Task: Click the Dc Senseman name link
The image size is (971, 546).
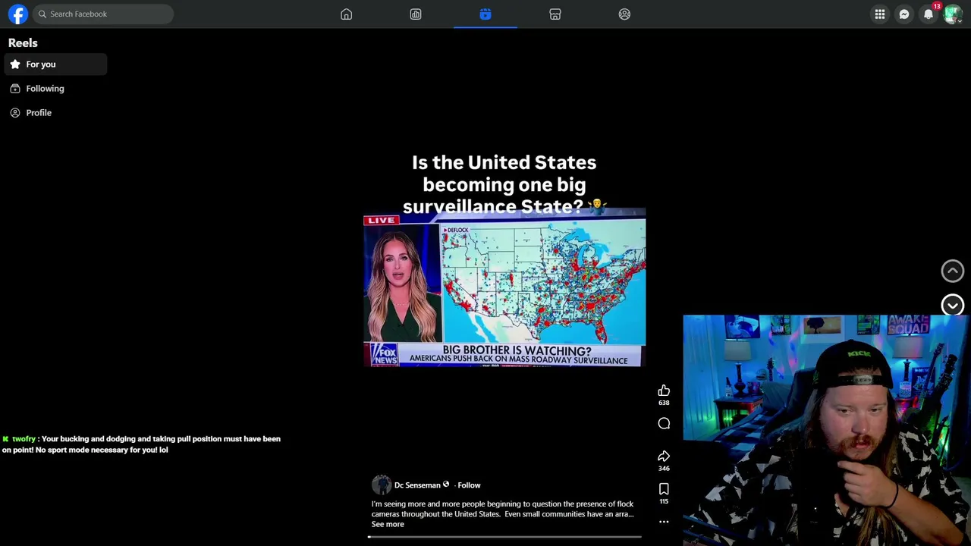Action: click(x=417, y=485)
